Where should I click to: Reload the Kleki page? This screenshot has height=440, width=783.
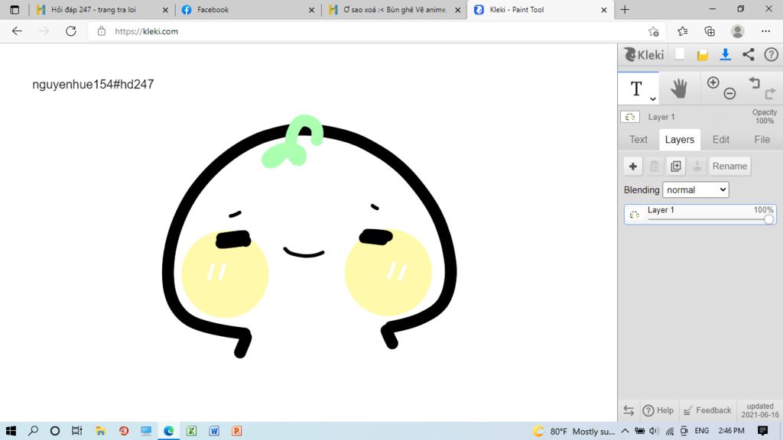71,31
